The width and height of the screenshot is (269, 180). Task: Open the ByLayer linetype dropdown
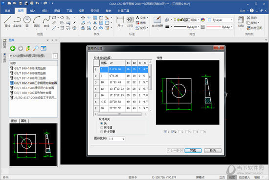186,27
